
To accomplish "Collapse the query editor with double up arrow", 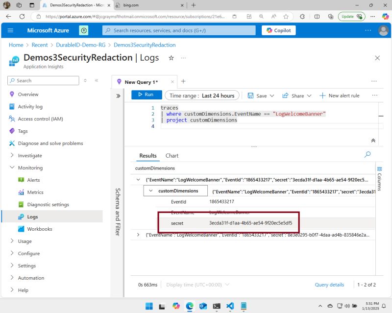I will click(x=373, y=141).
